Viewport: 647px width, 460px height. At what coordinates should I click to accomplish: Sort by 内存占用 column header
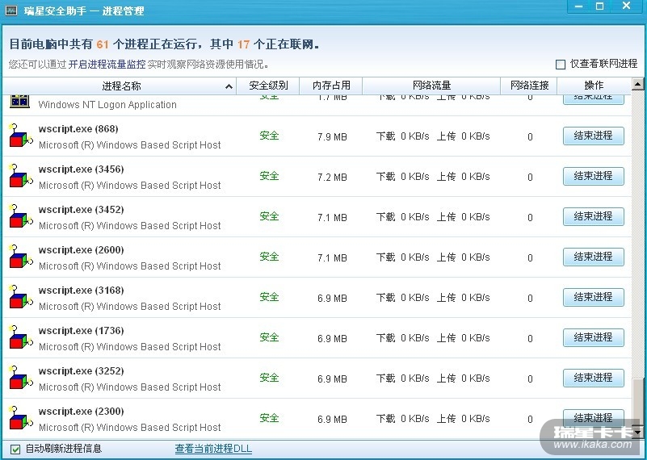point(331,86)
